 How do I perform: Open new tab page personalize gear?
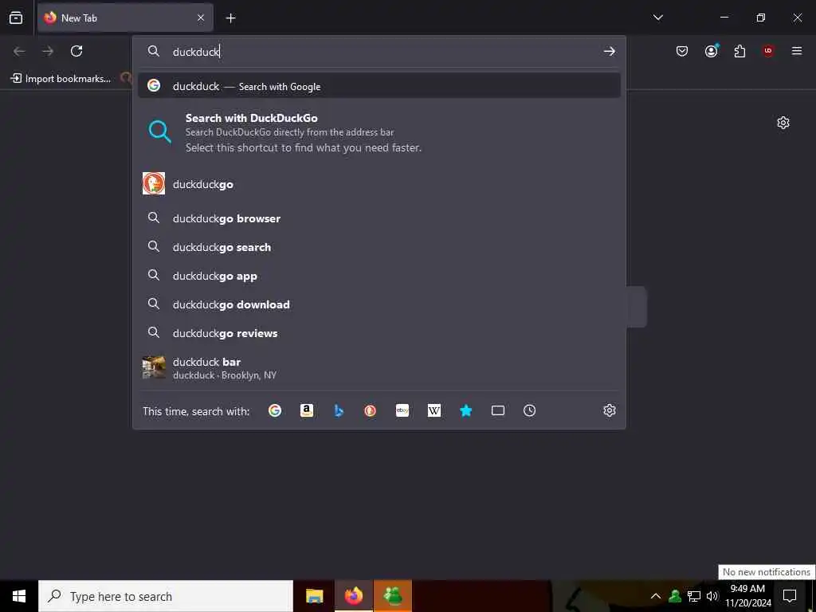coord(783,123)
